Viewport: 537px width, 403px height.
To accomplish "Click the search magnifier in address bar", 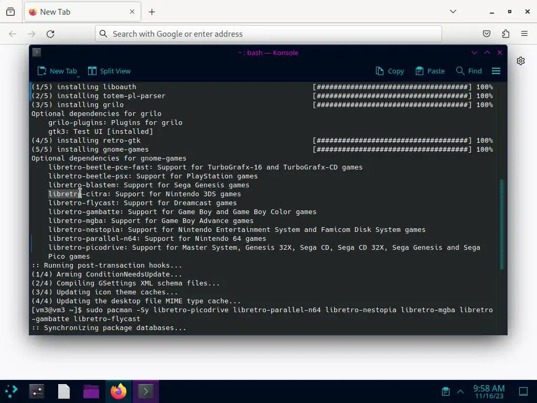I will click(x=103, y=34).
